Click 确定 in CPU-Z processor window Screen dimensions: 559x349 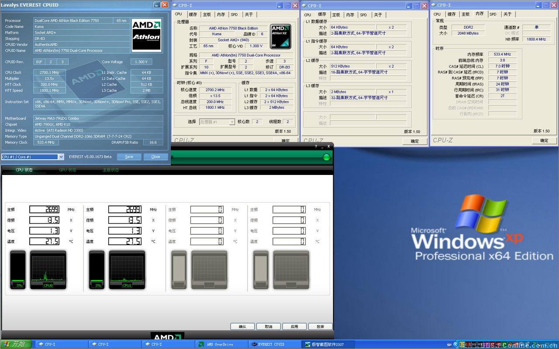tap(285, 140)
